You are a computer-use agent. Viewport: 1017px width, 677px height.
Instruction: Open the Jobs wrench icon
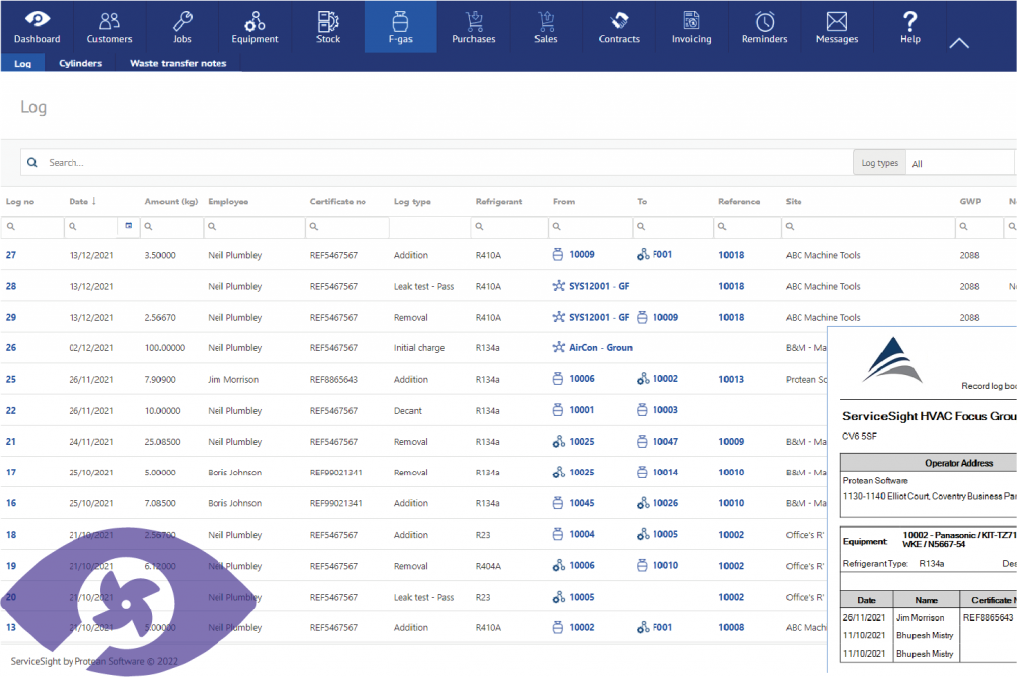coord(183,21)
